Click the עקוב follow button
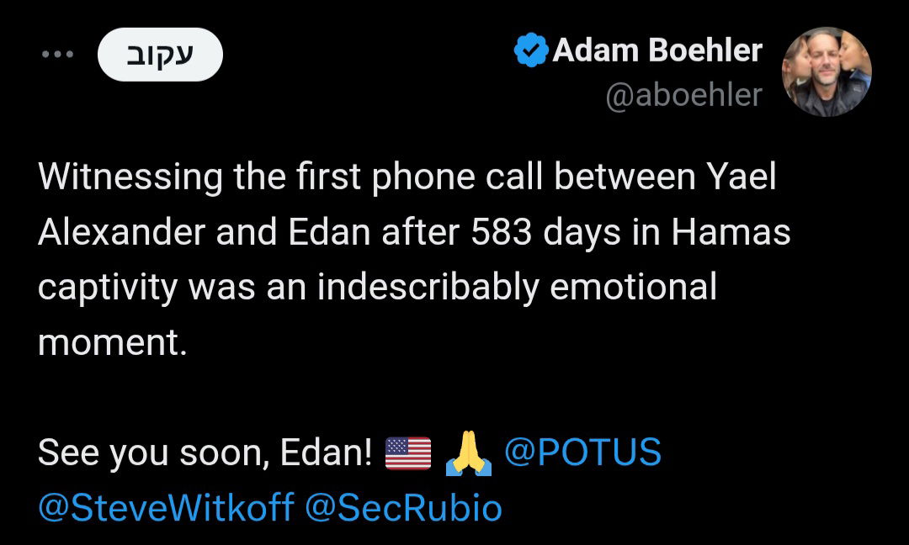The width and height of the screenshot is (909, 545). tap(160, 55)
